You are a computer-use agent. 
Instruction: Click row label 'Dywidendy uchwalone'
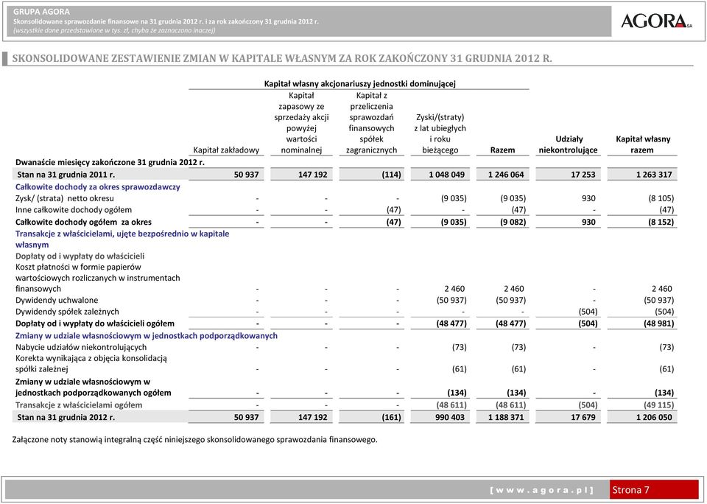coord(57,301)
